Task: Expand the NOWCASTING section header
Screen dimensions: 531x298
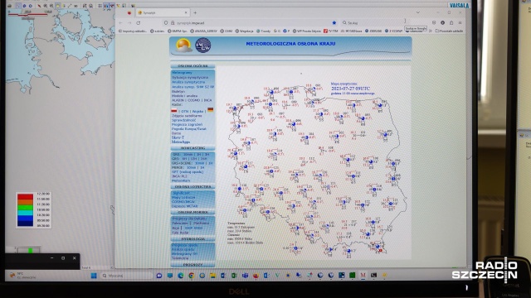Action: pos(192,148)
